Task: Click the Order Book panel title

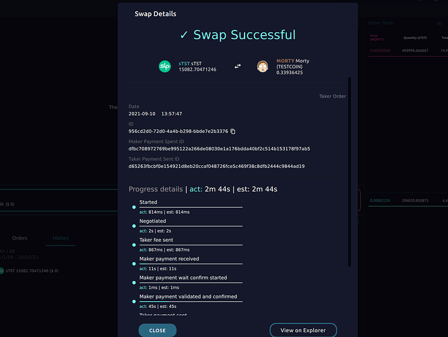Action: (381, 23)
